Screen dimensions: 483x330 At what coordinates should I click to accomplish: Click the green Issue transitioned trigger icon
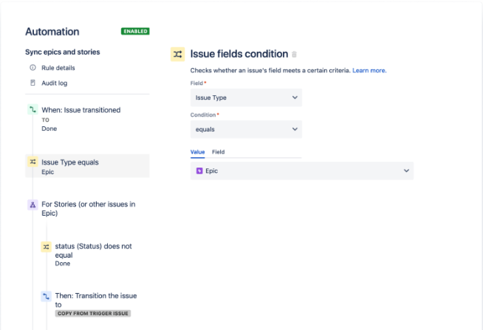32,110
